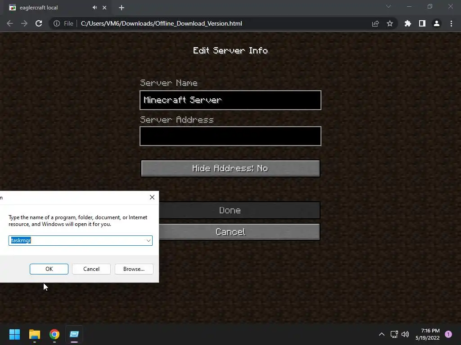Open the volume tray icon
This screenshot has height=345, width=461.
(405, 334)
